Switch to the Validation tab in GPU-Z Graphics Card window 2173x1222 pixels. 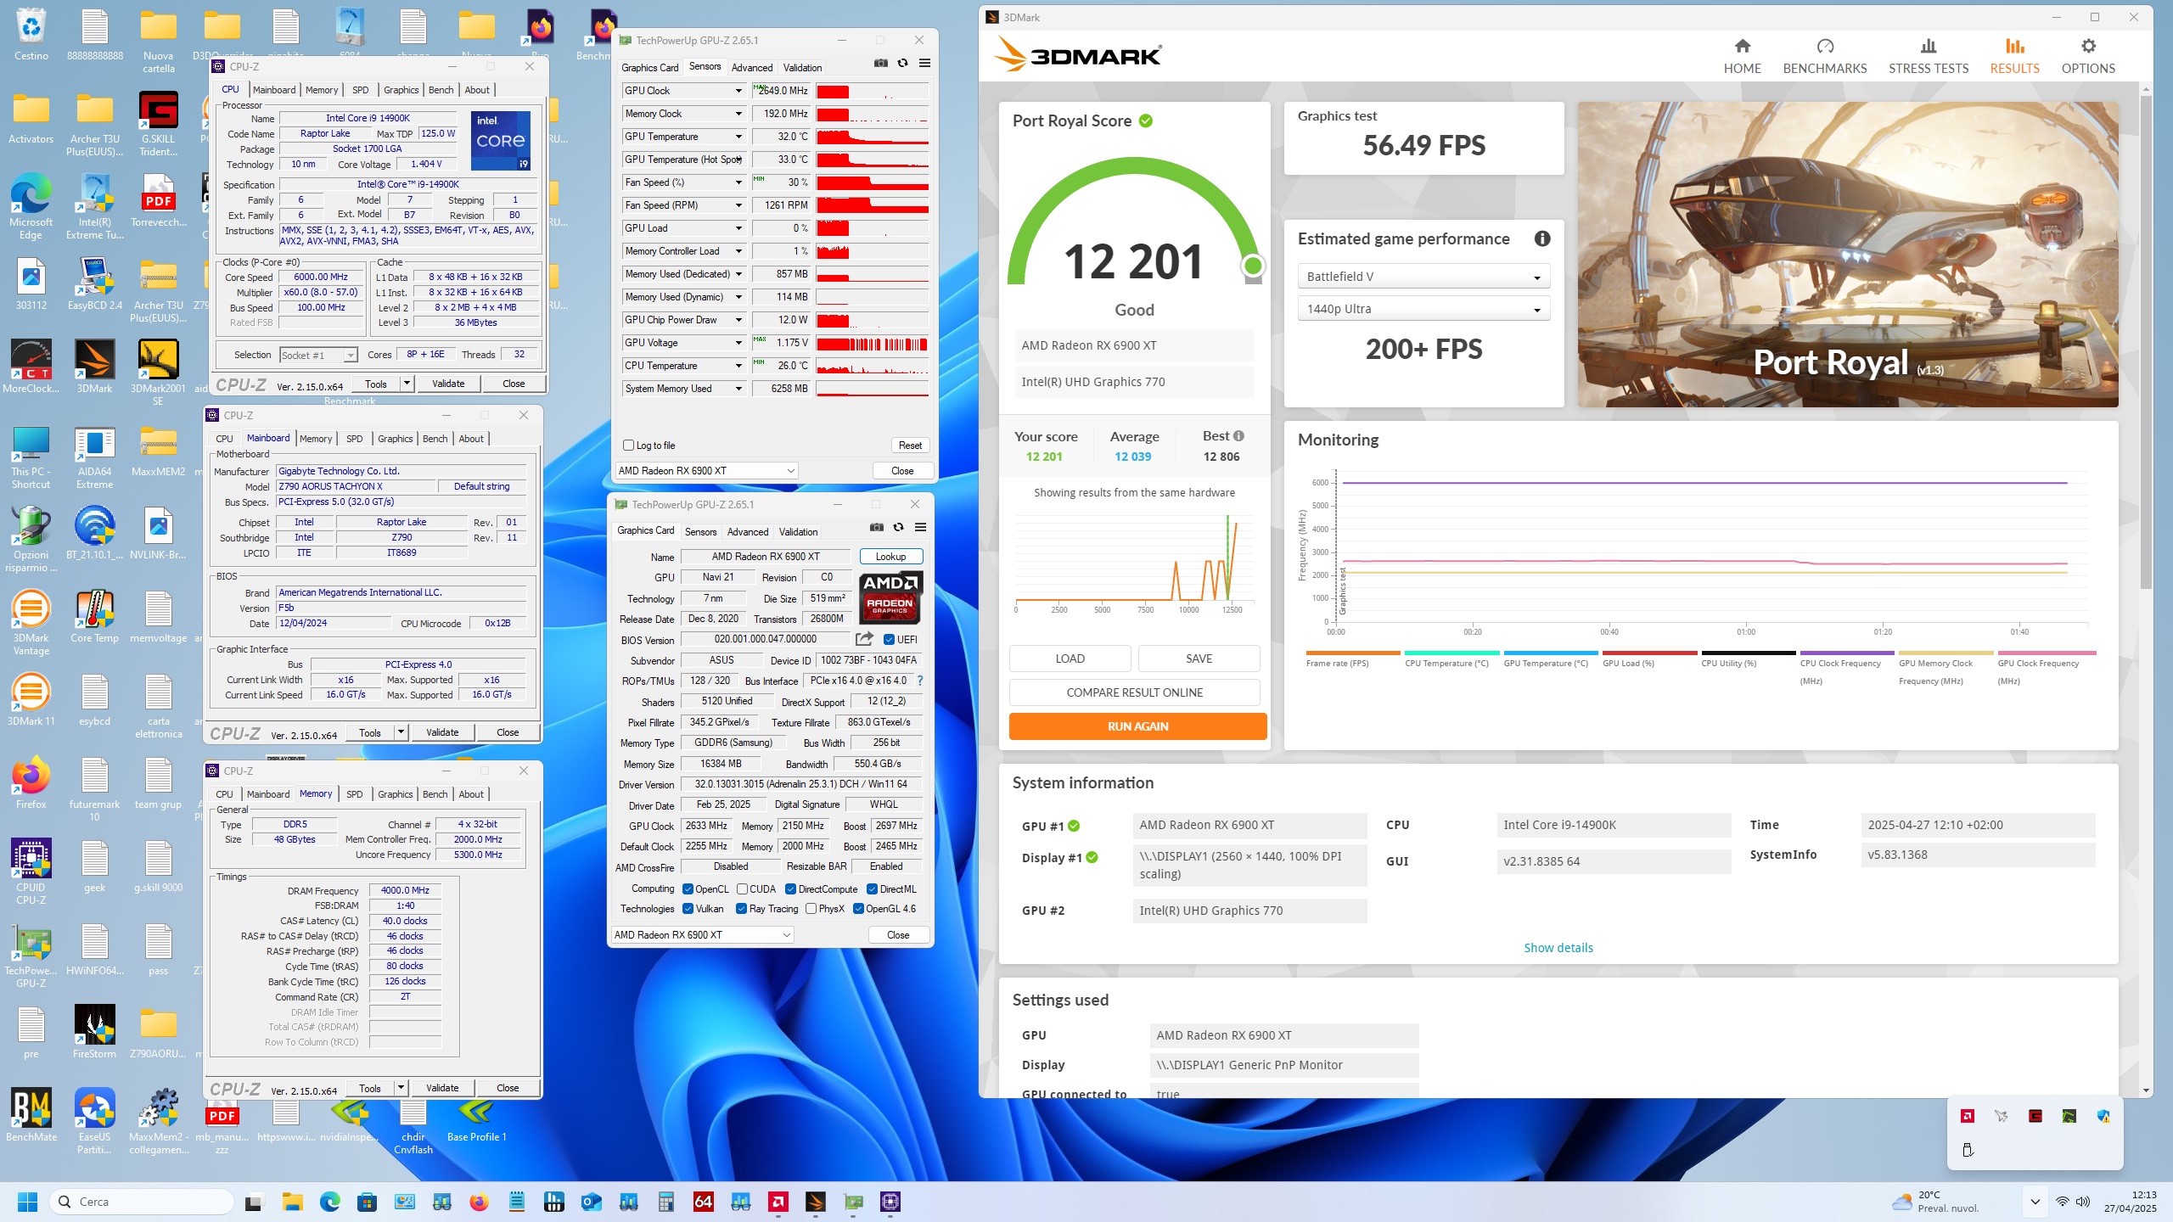point(798,532)
